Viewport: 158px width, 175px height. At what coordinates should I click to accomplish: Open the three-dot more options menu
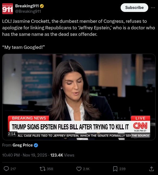[x=153, y=8]
